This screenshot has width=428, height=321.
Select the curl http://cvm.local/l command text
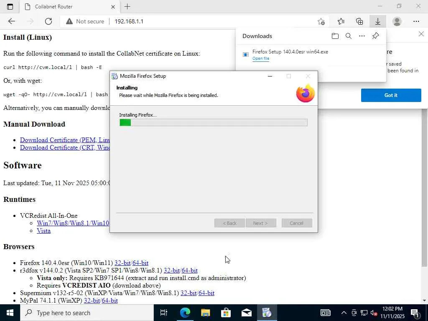click(53, 67)
